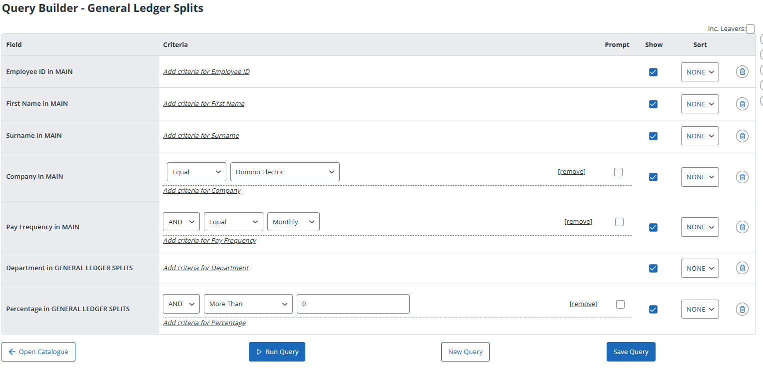Click Department in GENERAL LEDGER SPLITS label

coord(69,268)
